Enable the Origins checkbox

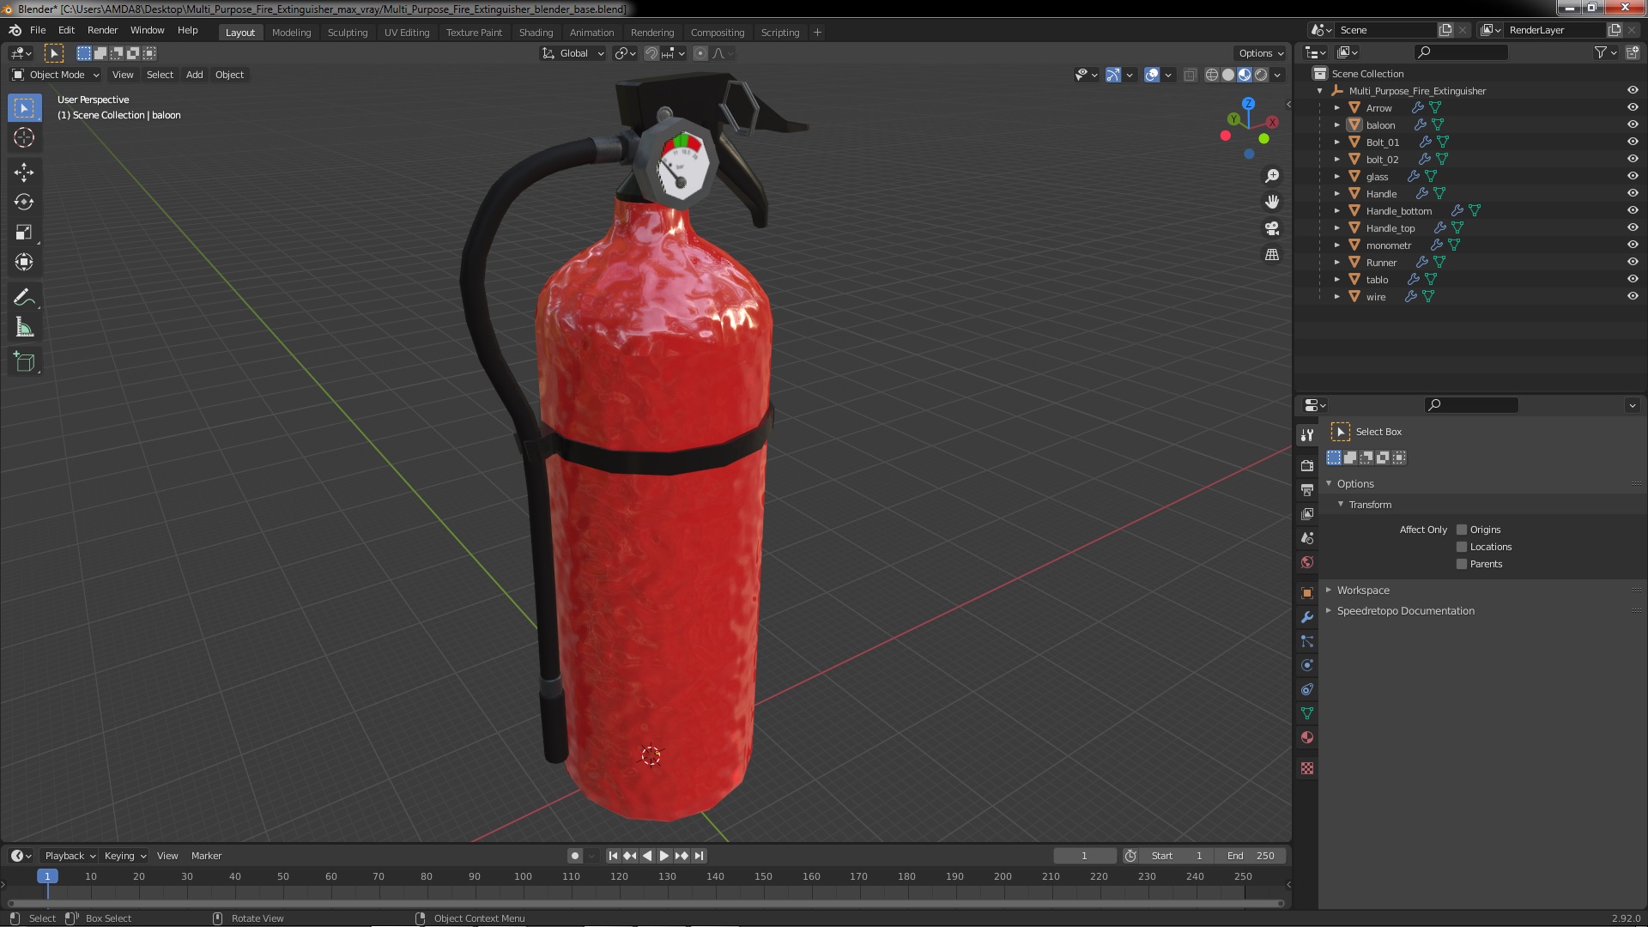pyautogui.click(x=1462, y=530)
